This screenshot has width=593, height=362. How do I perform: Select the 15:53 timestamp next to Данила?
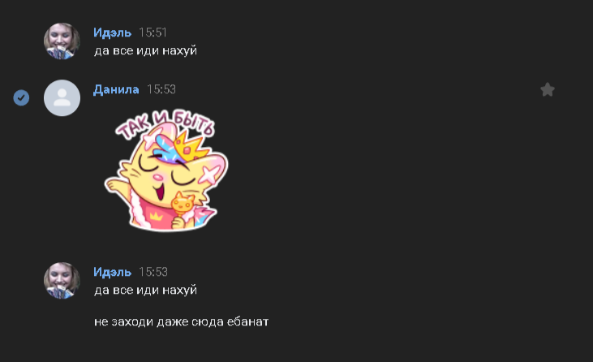coord(161,89)
